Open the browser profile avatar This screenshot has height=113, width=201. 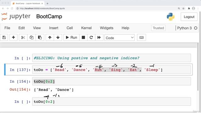(193, 8)
